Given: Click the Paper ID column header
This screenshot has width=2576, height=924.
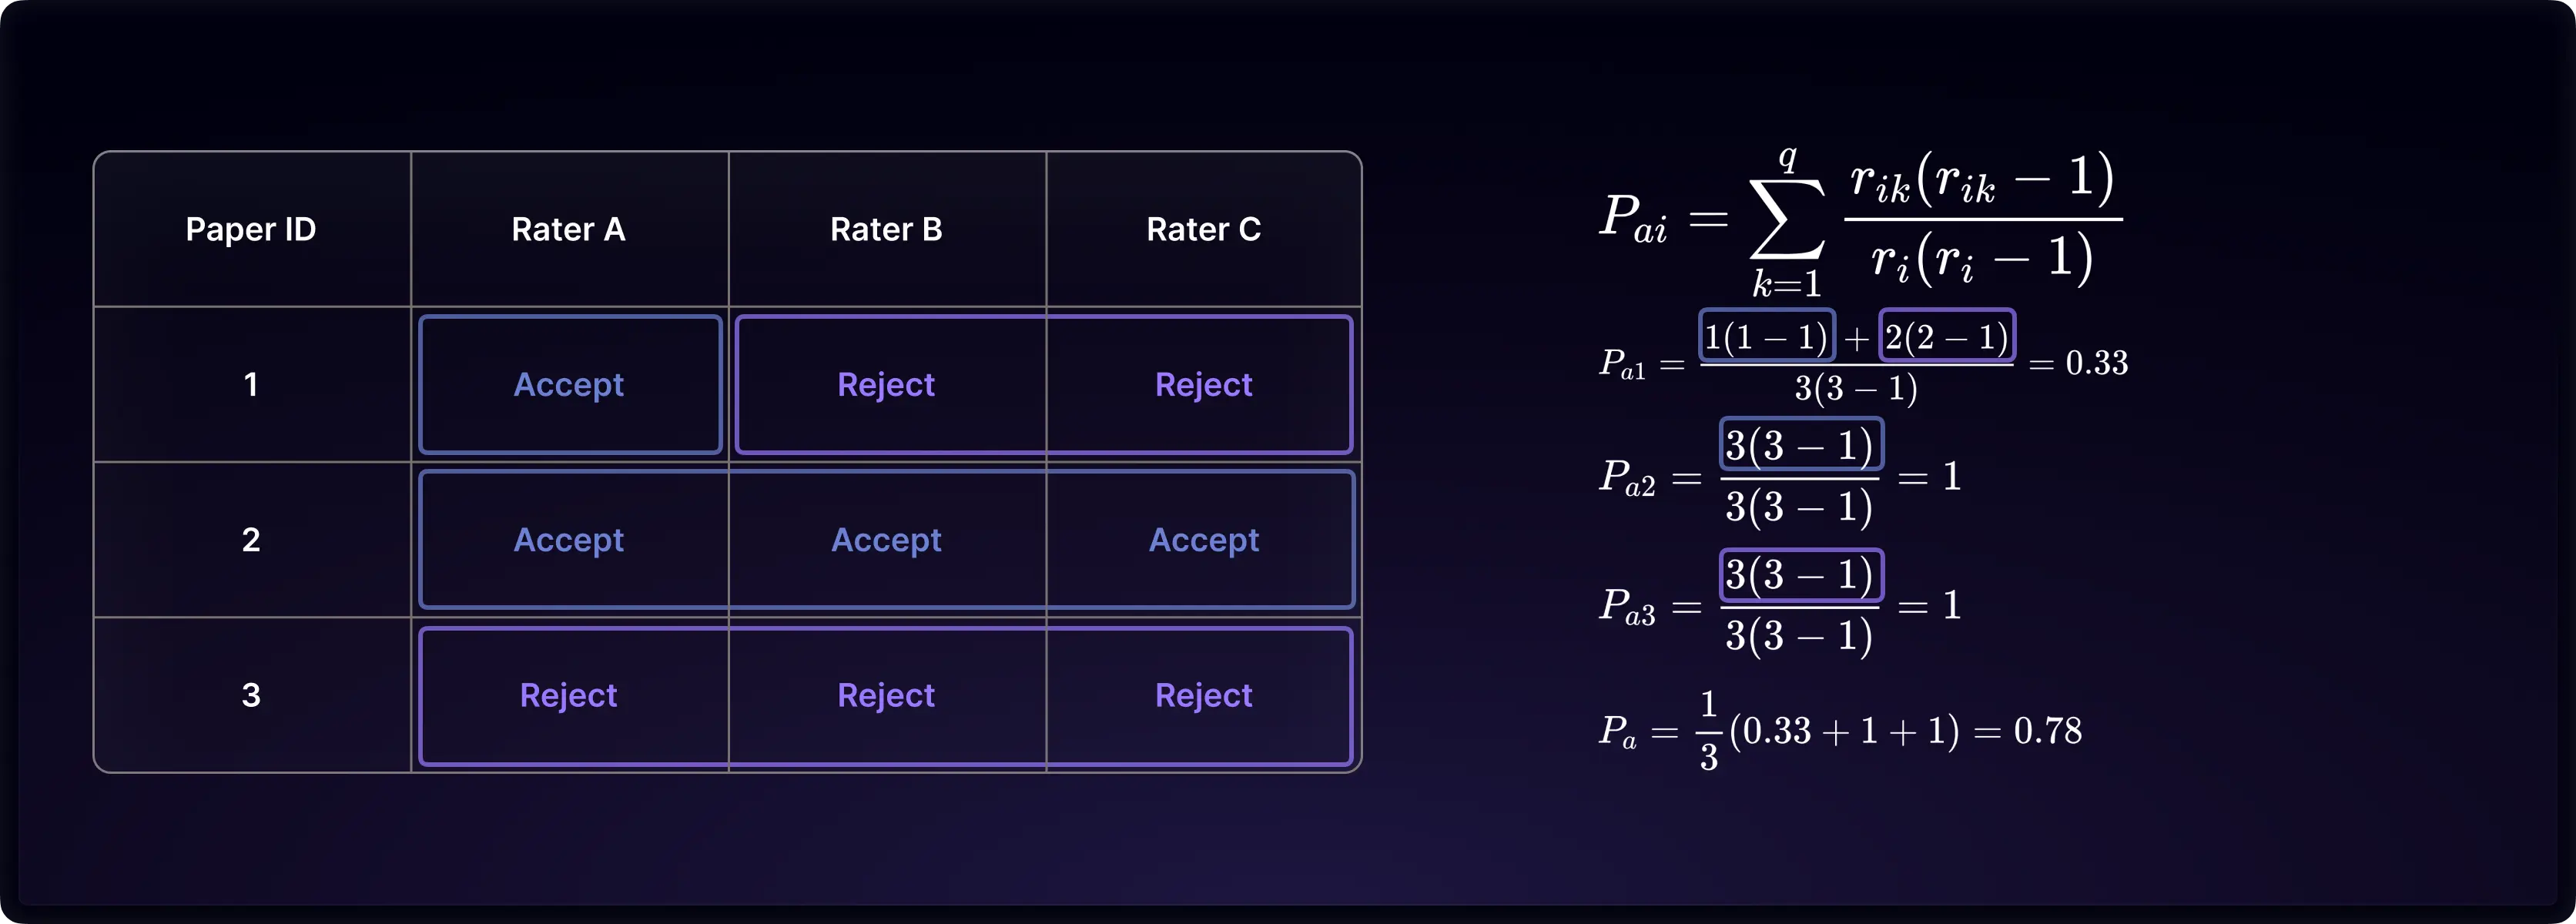Looking at the screenshot, I should (x=251, y=229).
